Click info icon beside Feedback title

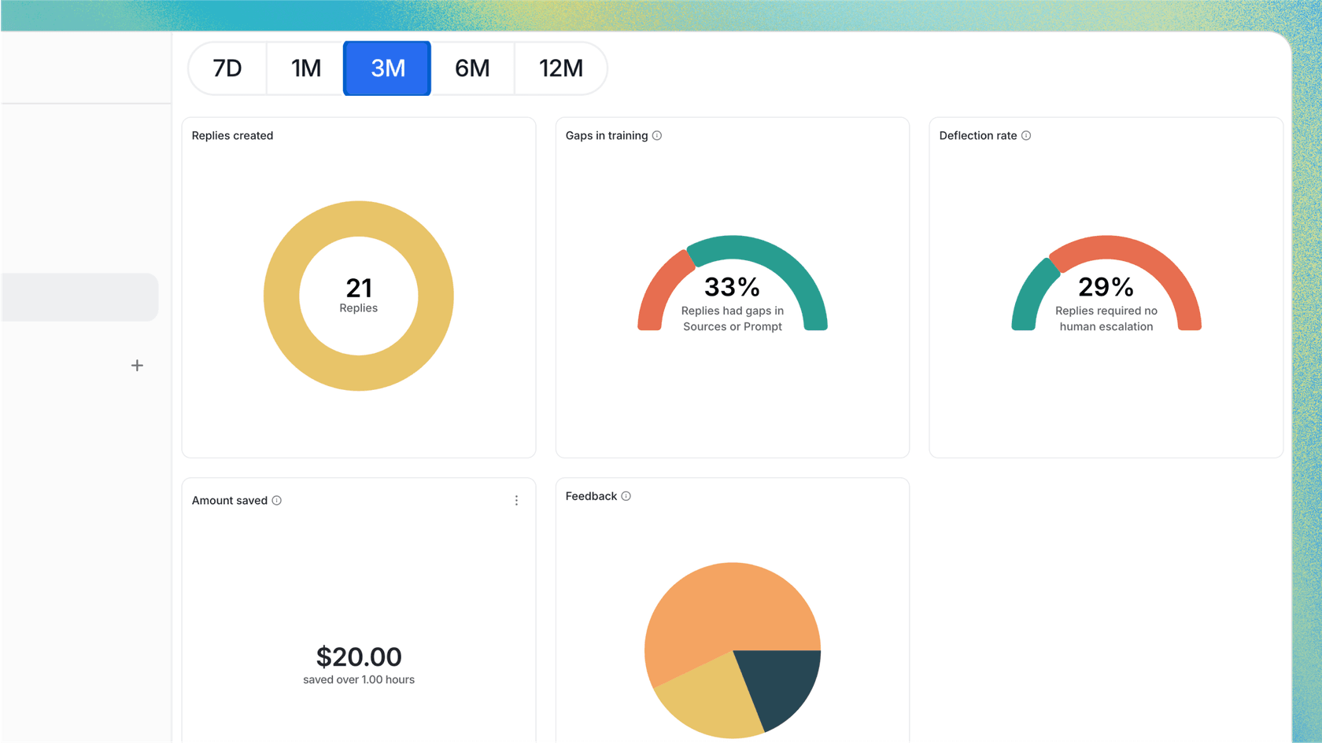click(x=626, y=496)
